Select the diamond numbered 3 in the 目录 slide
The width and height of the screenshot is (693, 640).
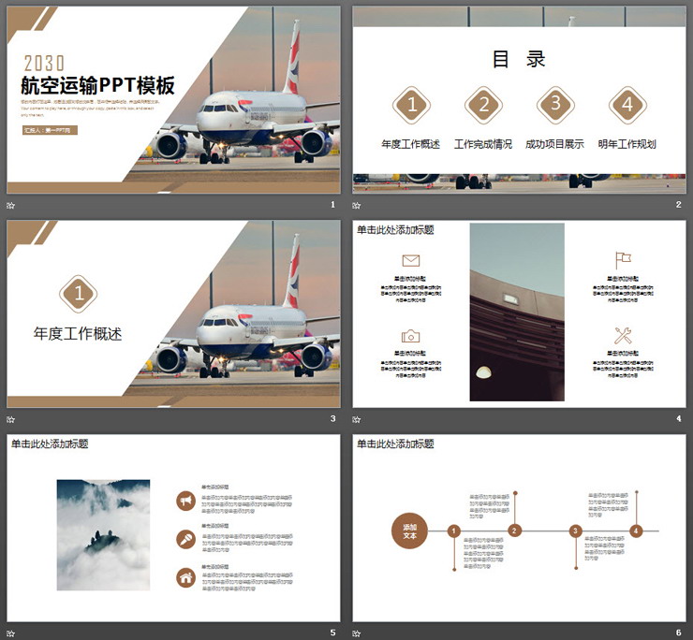[554, 105]
